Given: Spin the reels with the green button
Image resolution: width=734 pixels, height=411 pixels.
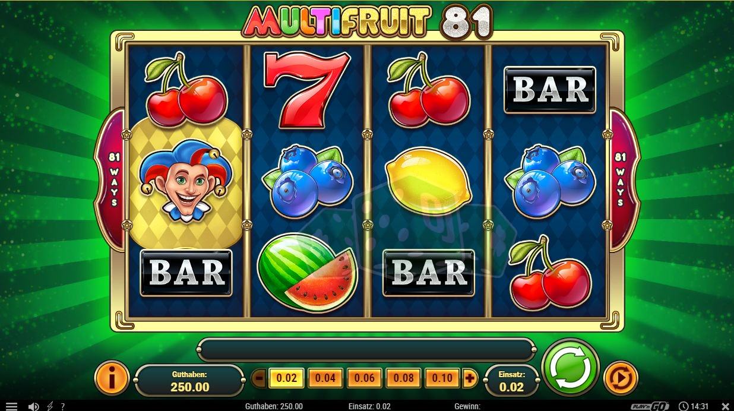Looking at the screenshot, I should (x=571, y=366).
